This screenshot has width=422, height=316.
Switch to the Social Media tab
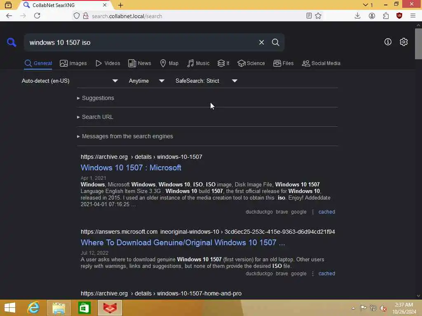point(321,63)
